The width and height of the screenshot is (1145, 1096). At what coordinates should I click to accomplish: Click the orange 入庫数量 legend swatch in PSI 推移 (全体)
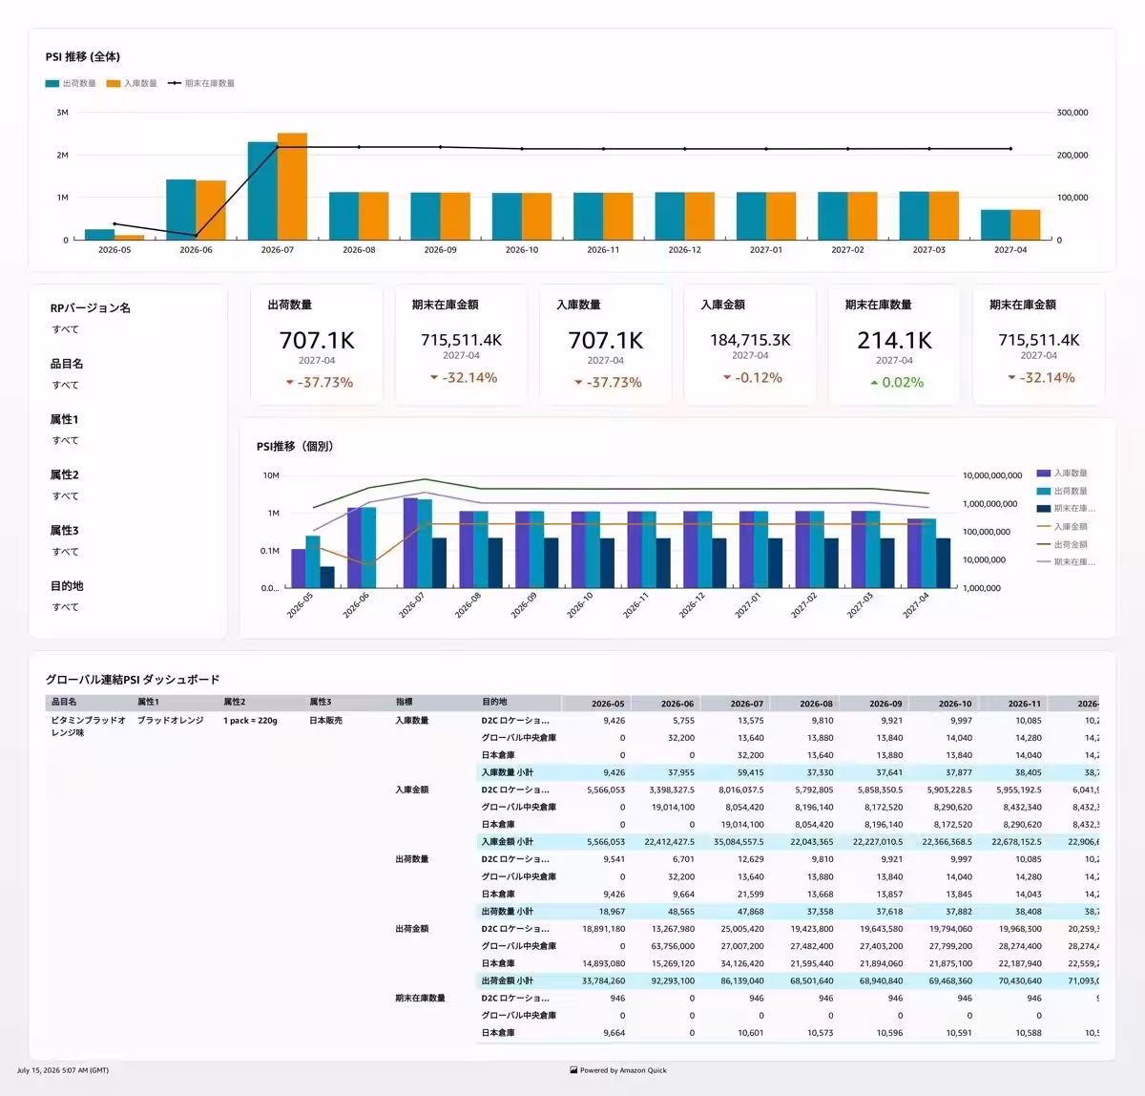pyautogui.click(x=114, y=84)
